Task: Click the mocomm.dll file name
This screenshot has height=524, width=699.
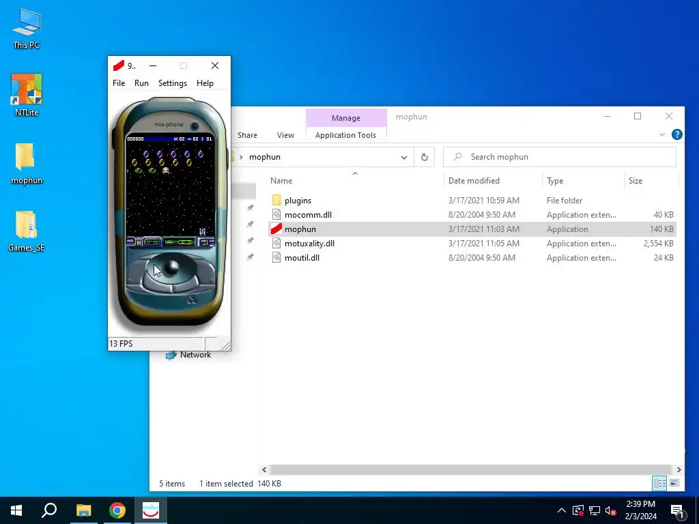Action: point(308,215)
